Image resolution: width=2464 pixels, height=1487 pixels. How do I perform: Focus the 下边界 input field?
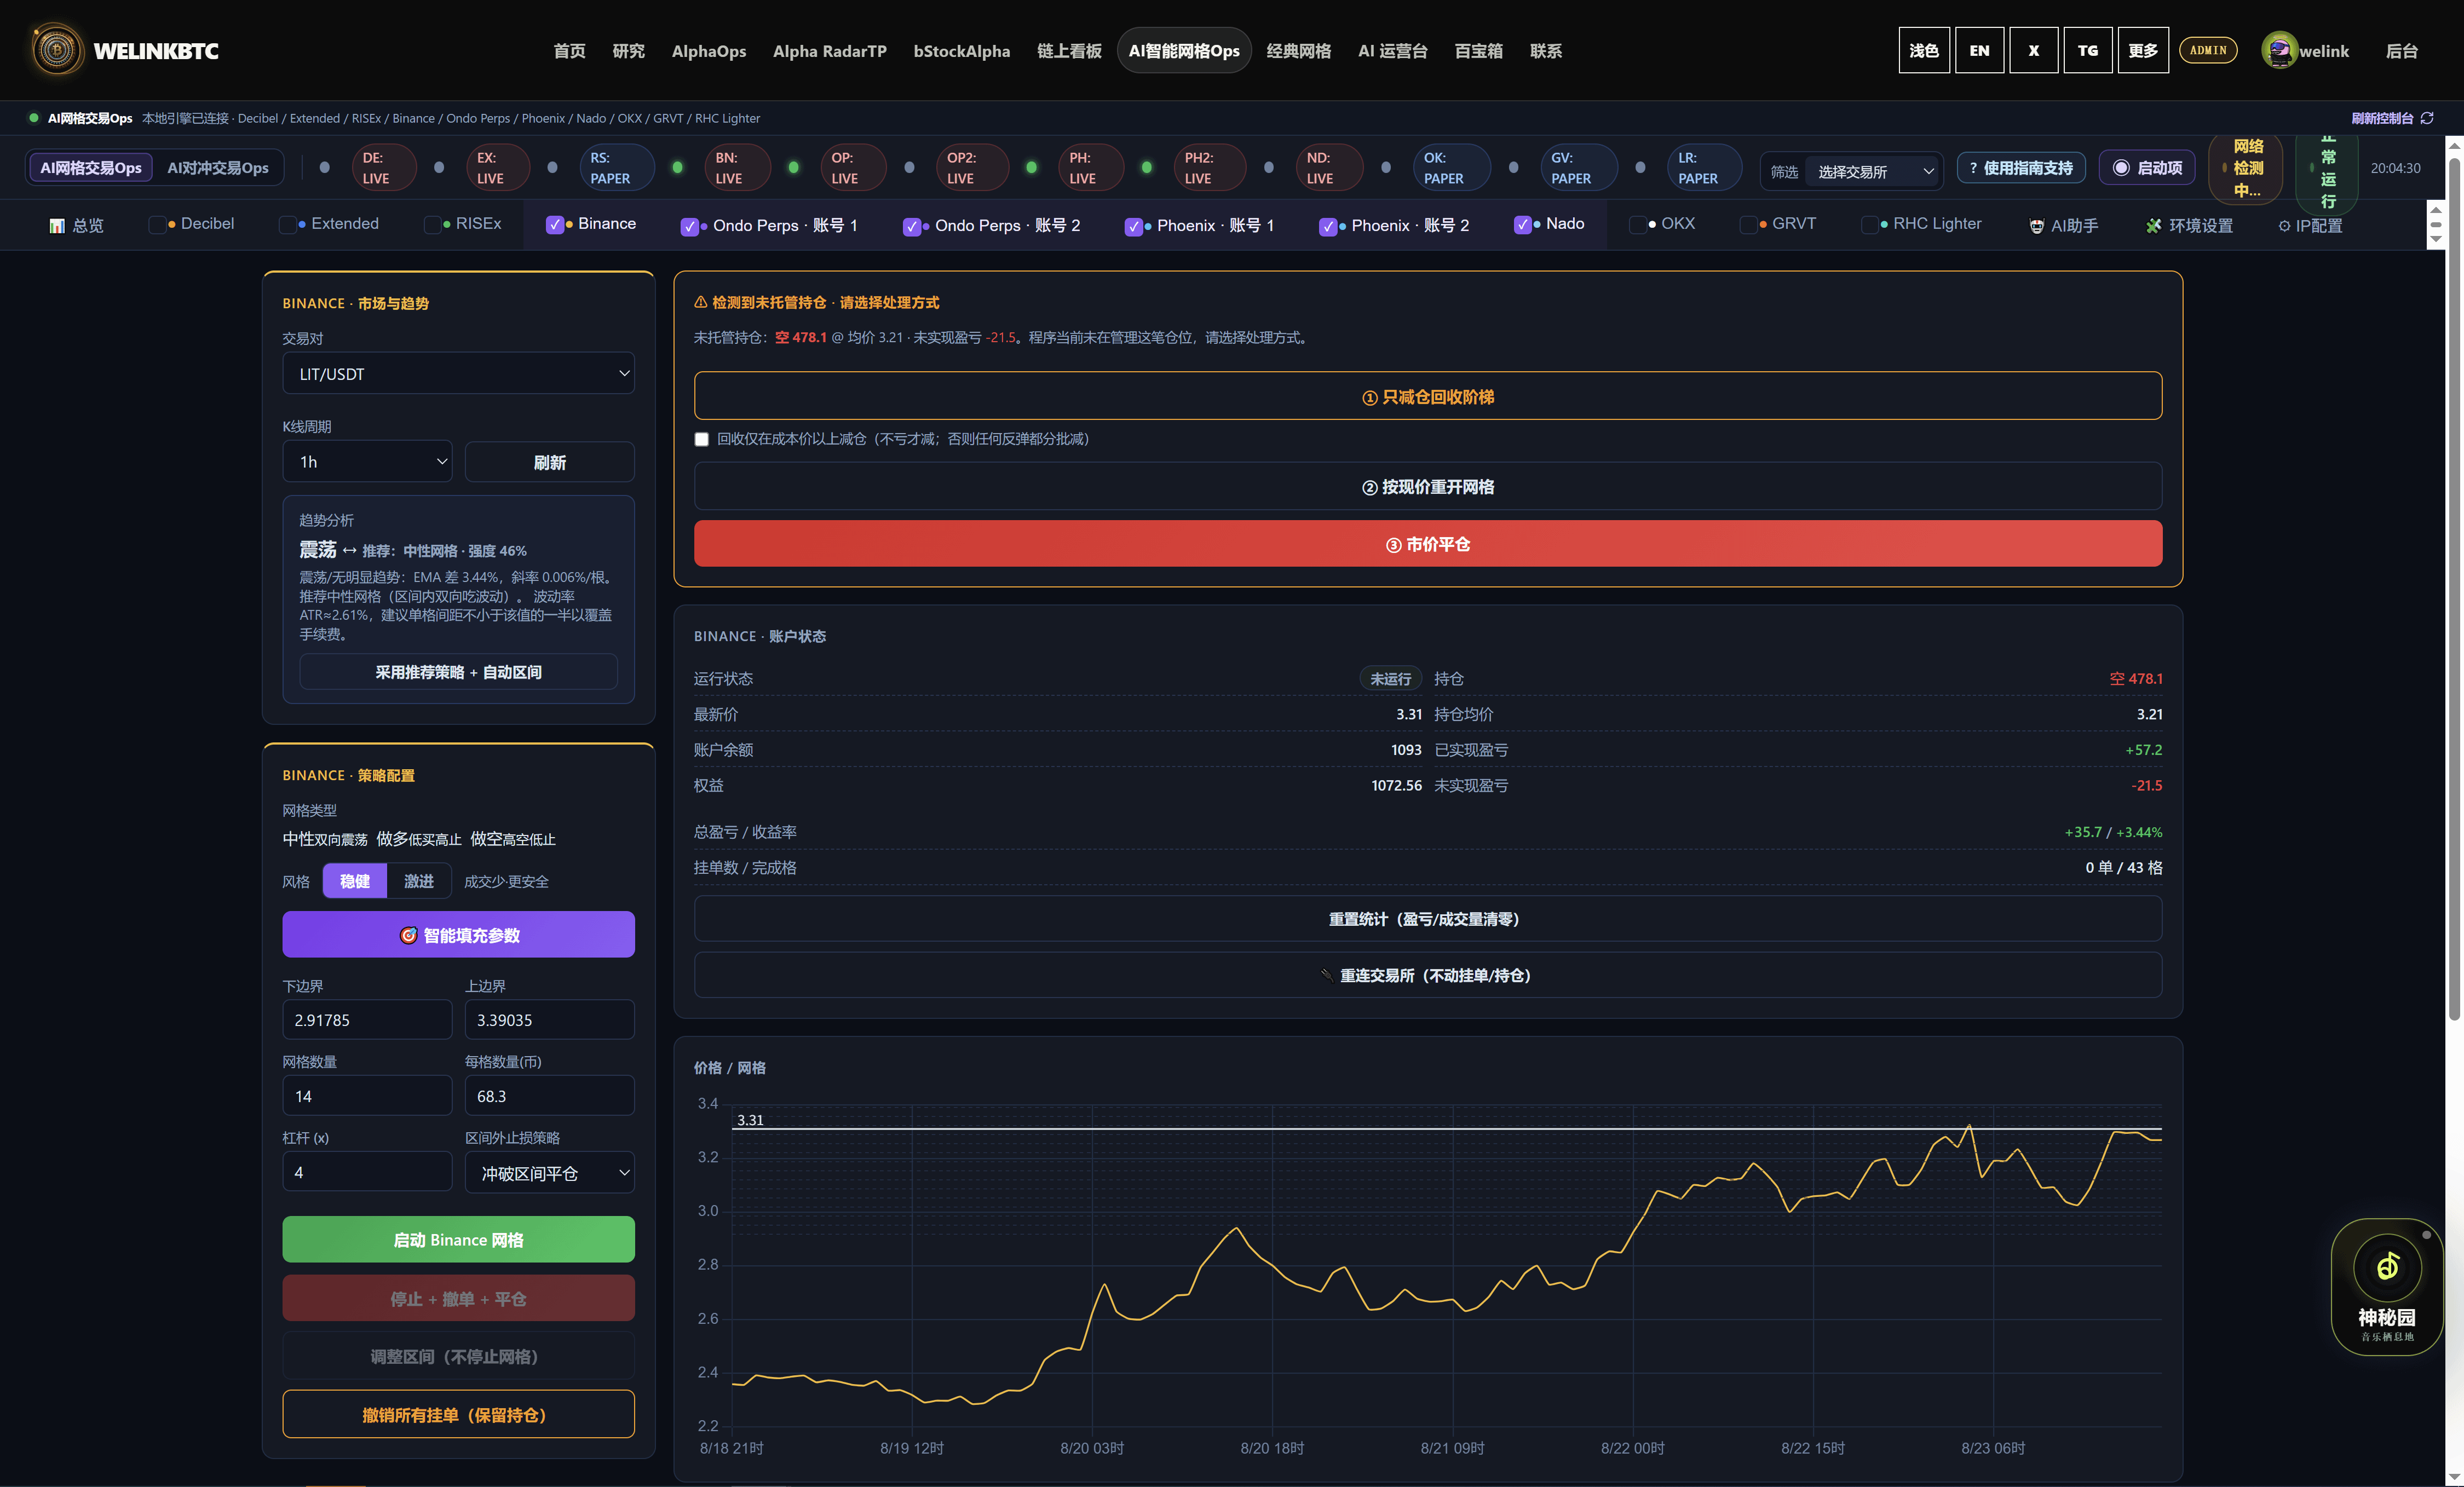pos(367,1020)
